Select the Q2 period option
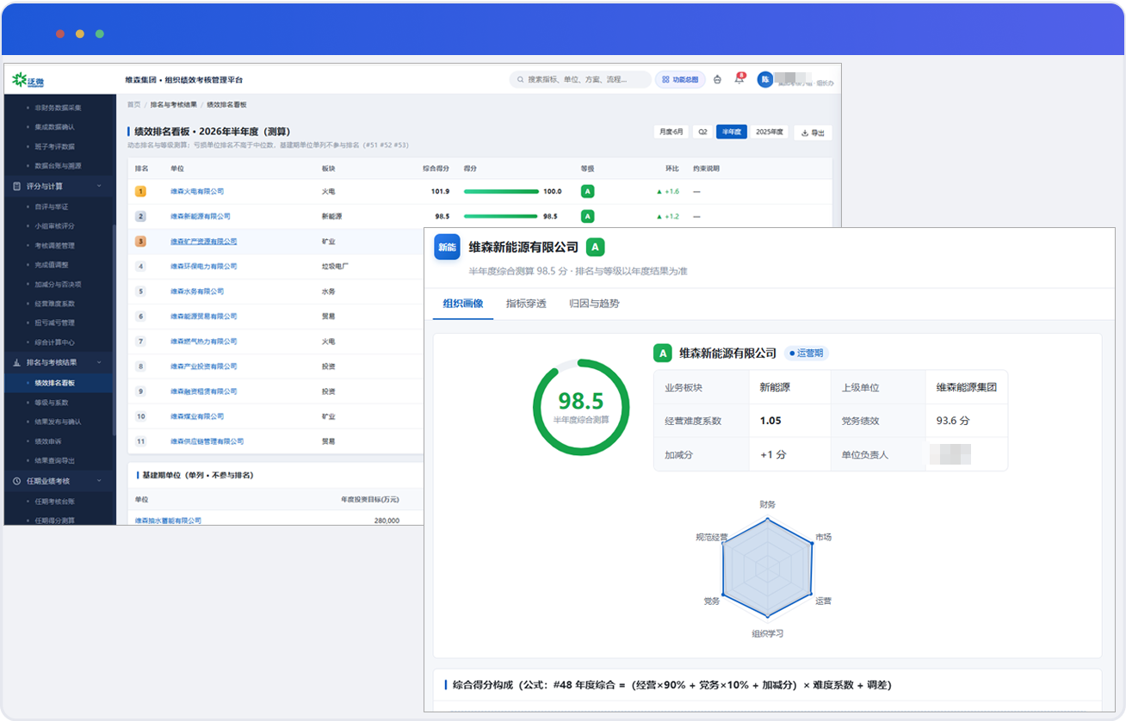 click(x=702, y=132)
